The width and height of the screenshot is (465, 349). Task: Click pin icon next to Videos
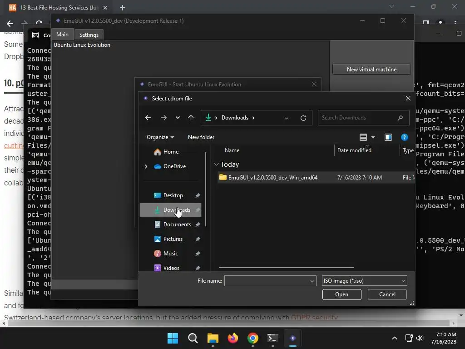(x=198, y=268)
